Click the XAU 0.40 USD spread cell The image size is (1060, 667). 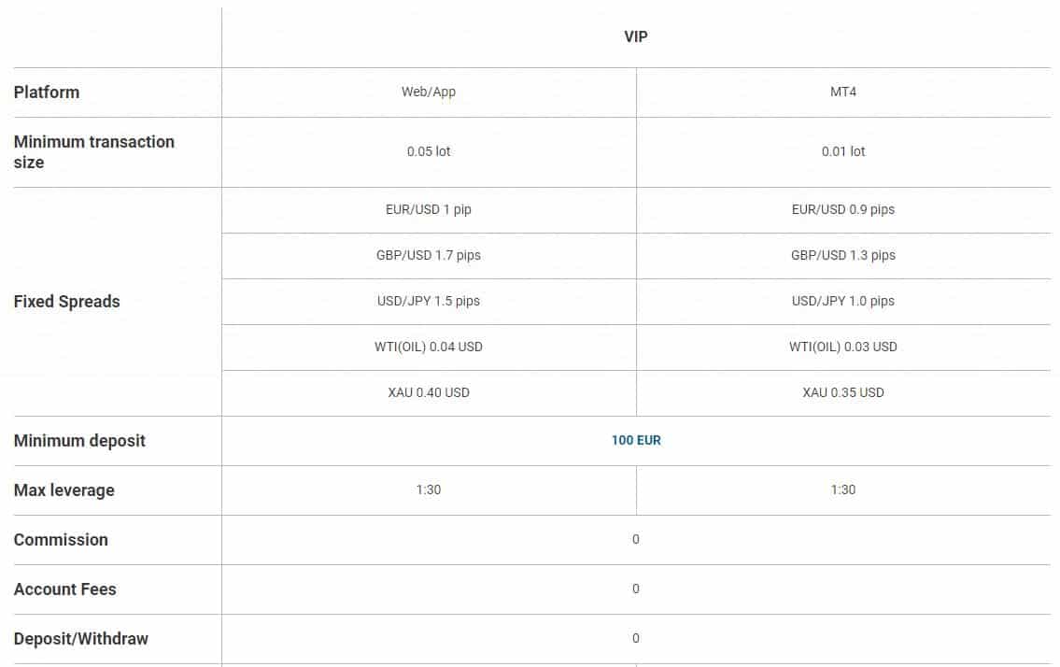click(429, 392)
